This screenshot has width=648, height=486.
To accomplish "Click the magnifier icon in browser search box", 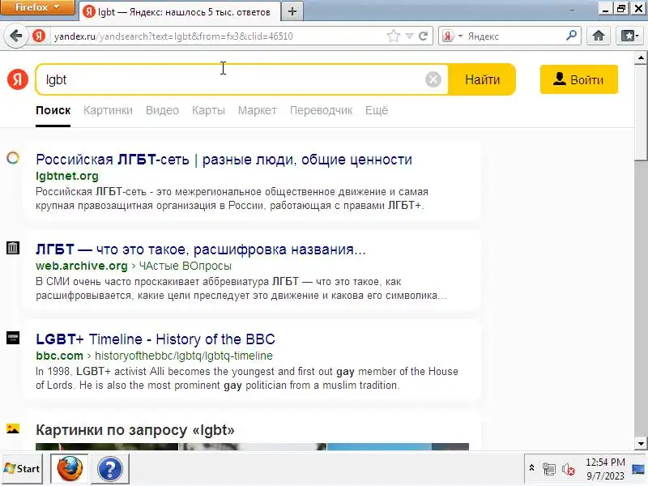I will point(571,36).
